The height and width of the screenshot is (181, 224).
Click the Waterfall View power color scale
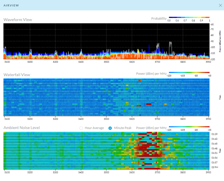coord(189,73)
